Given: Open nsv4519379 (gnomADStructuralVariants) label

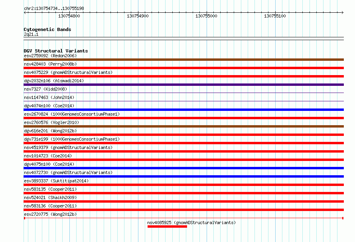Looking at the screenshot, I should 68,147.
